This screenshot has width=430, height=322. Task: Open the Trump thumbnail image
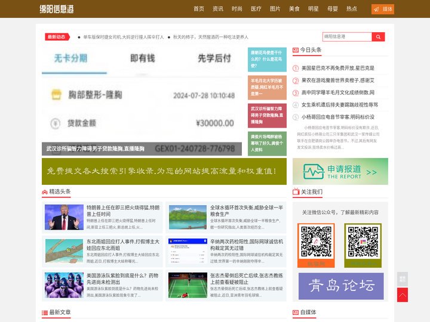[x=64, y=217]
